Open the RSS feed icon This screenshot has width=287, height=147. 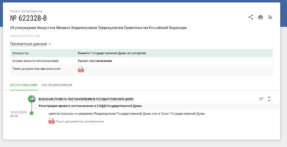(270, 17)
